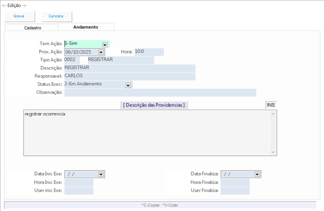Viewport: 324px width, 211px height.
Task: Select the Andamento tab
Action: point(86,27)
